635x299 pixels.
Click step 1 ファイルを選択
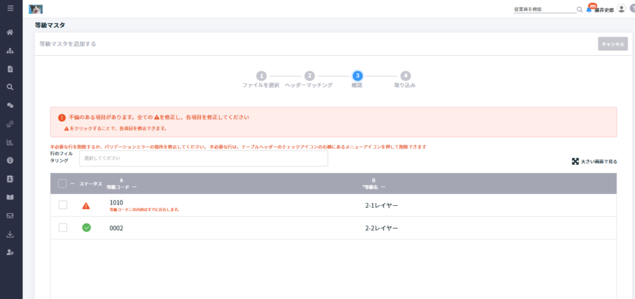(x=261, y=80)
